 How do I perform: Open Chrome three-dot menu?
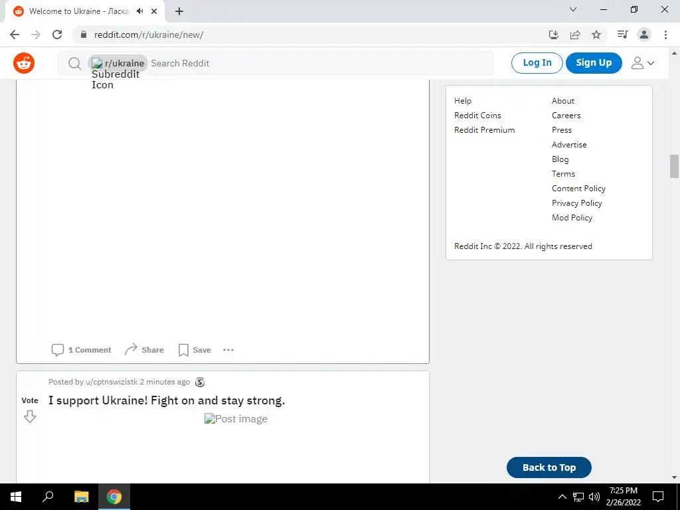tap(665, 35)
